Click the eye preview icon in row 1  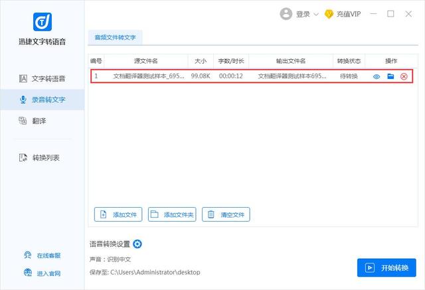[x=377, y=76]
